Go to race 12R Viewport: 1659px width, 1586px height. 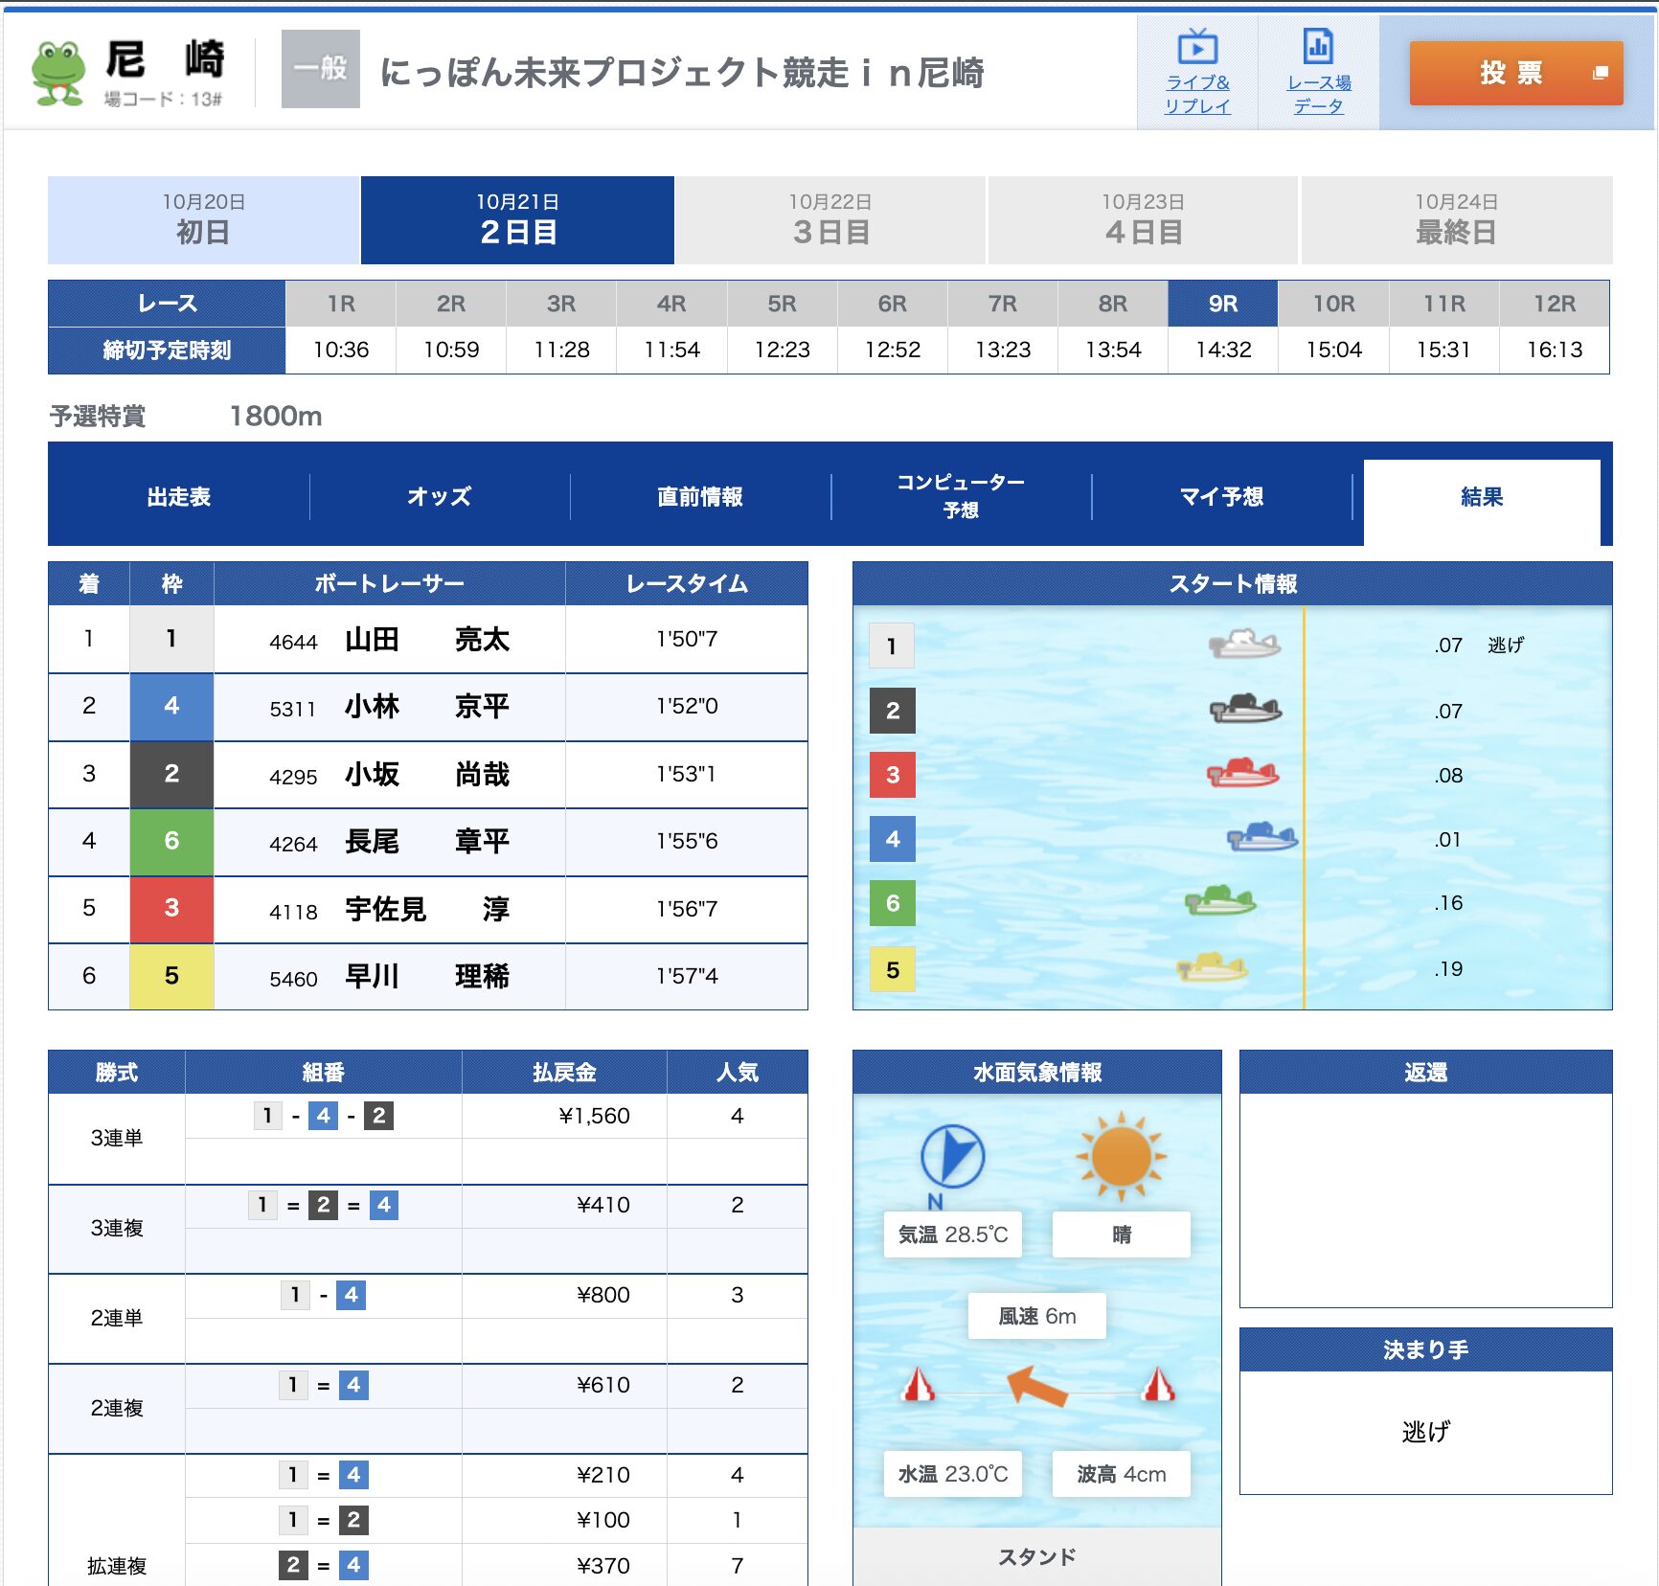click(x=1555, y=305)
